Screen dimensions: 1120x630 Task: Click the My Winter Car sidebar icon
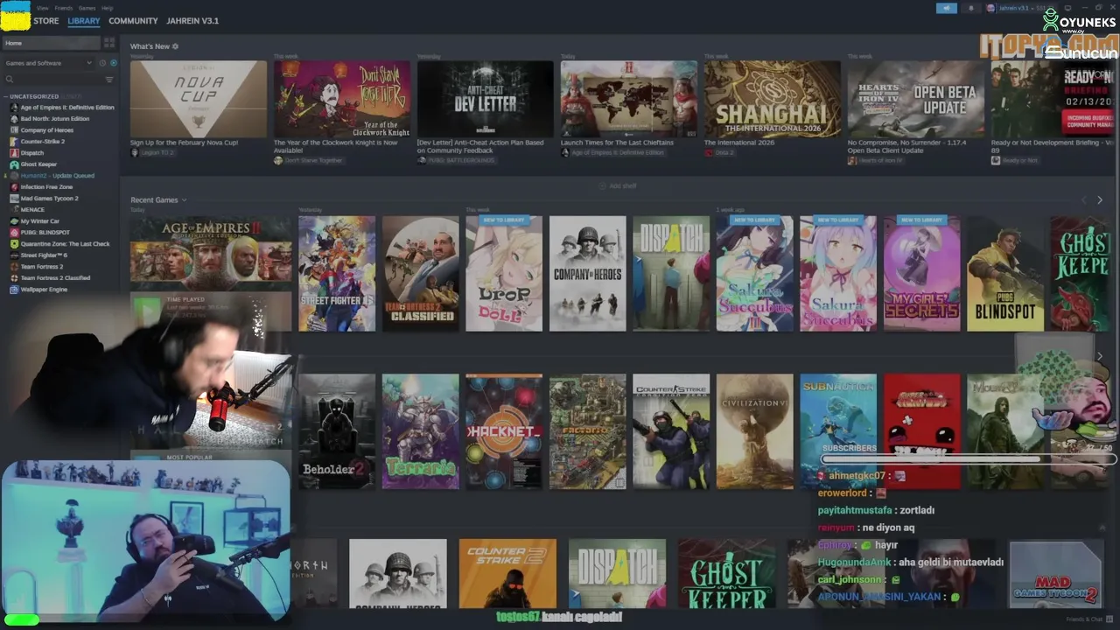coord(14,221)
